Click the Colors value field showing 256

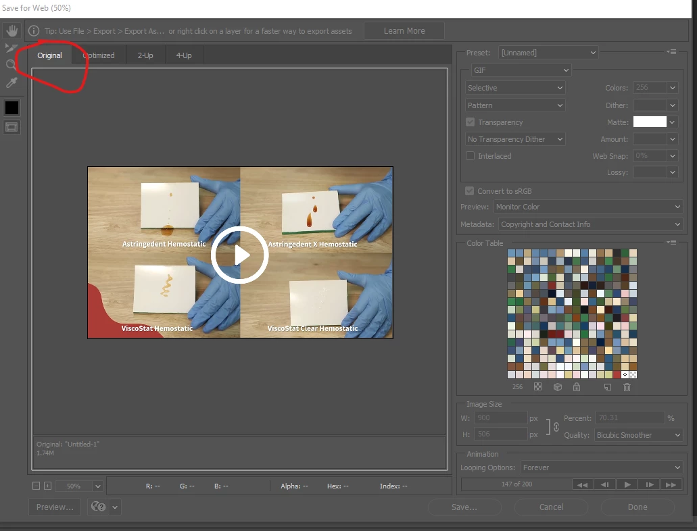(650, 88)
